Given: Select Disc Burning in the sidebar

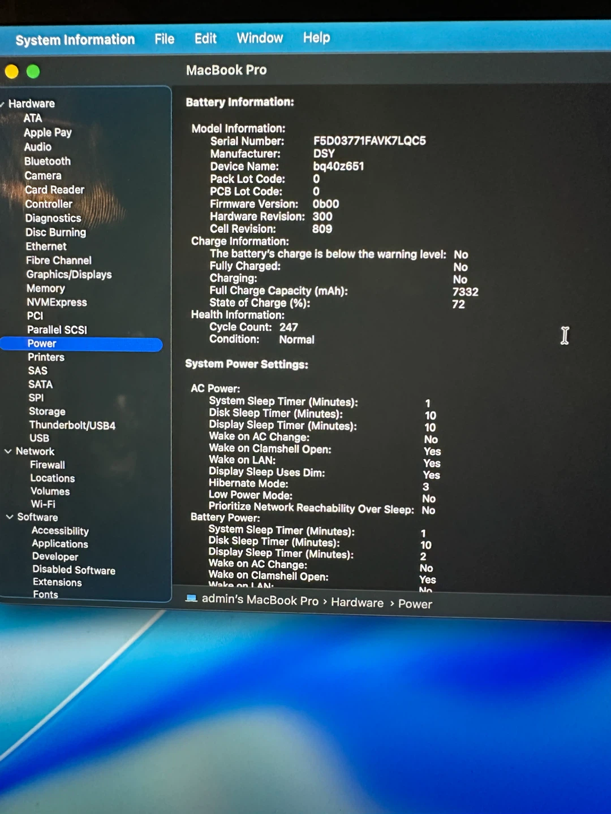Looking at the screenshot, I should pos(55,232).
